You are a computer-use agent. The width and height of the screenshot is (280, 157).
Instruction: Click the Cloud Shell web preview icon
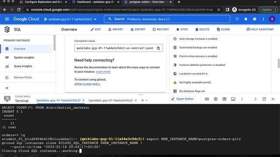pos(224,99)
